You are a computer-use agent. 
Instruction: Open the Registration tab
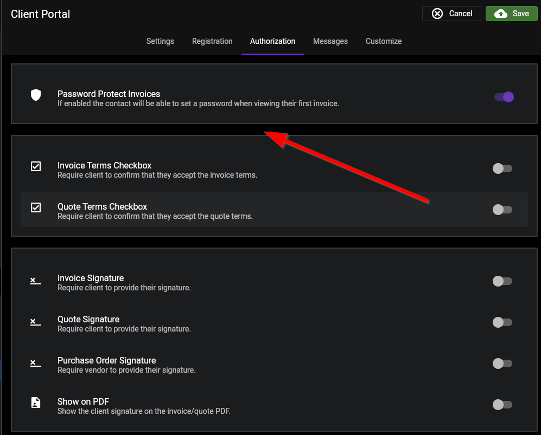tap(212, 41)
